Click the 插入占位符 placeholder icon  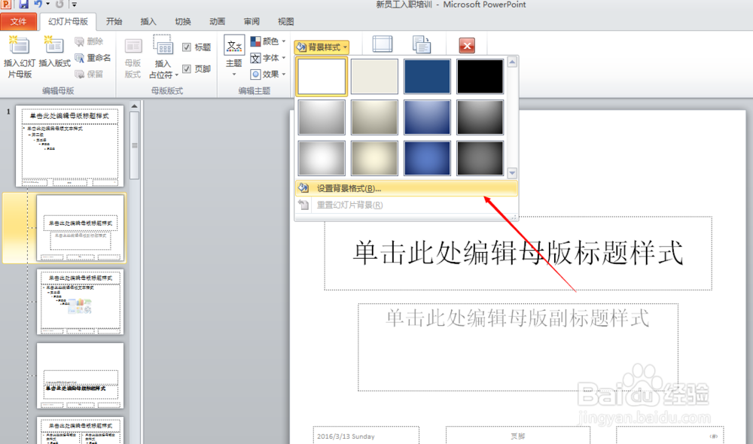coord(163,44)
